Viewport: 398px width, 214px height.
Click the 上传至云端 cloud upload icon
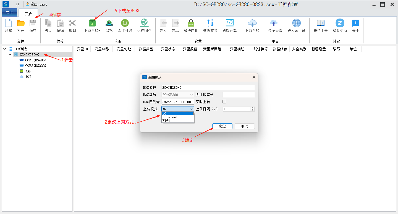click(273, 23)
